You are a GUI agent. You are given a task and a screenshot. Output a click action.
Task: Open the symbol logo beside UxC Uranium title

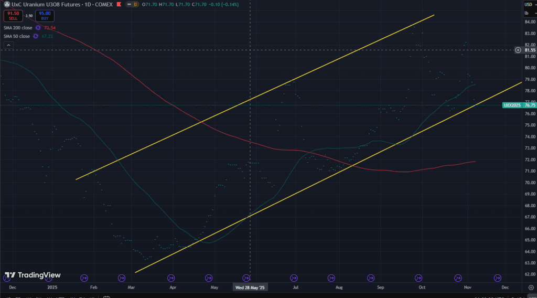click(x=7, y=5)
